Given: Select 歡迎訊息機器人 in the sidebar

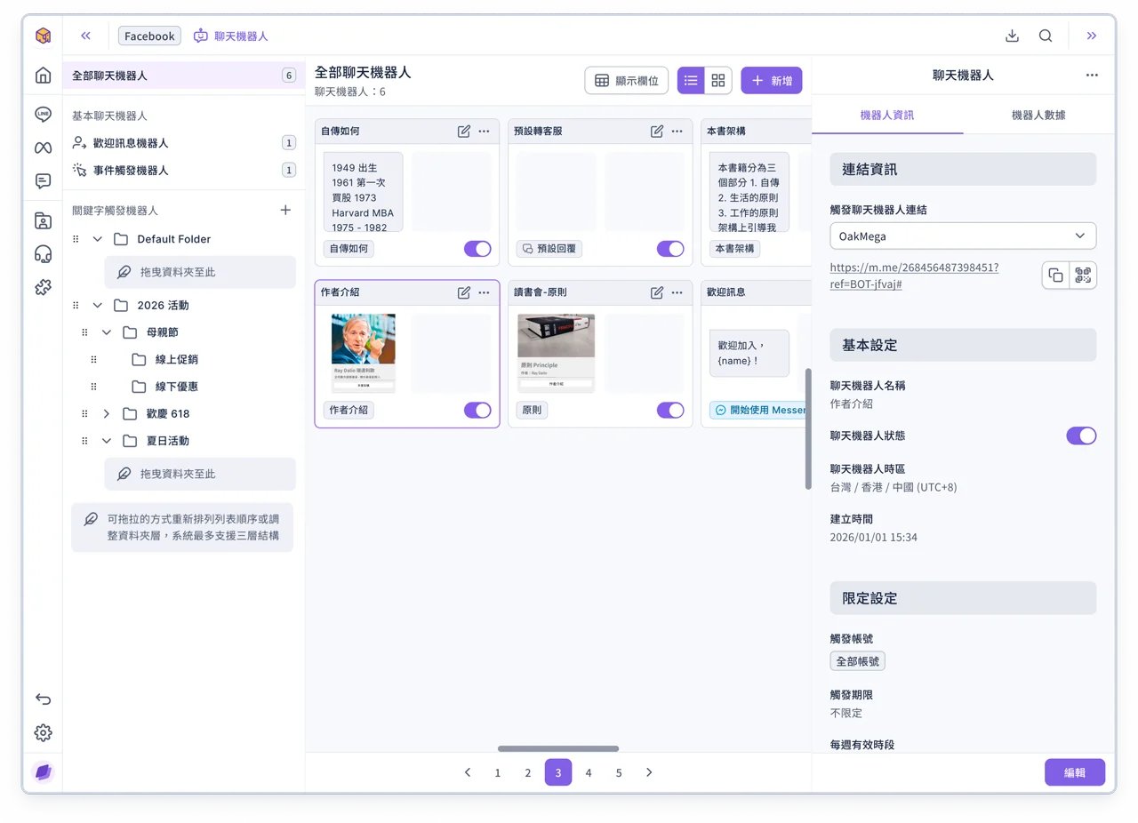Looking at the screenshot, I should coord(184,143).
